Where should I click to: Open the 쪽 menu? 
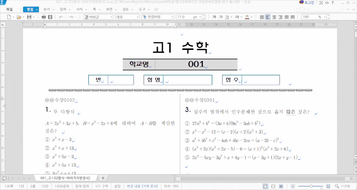pos(94,9)
